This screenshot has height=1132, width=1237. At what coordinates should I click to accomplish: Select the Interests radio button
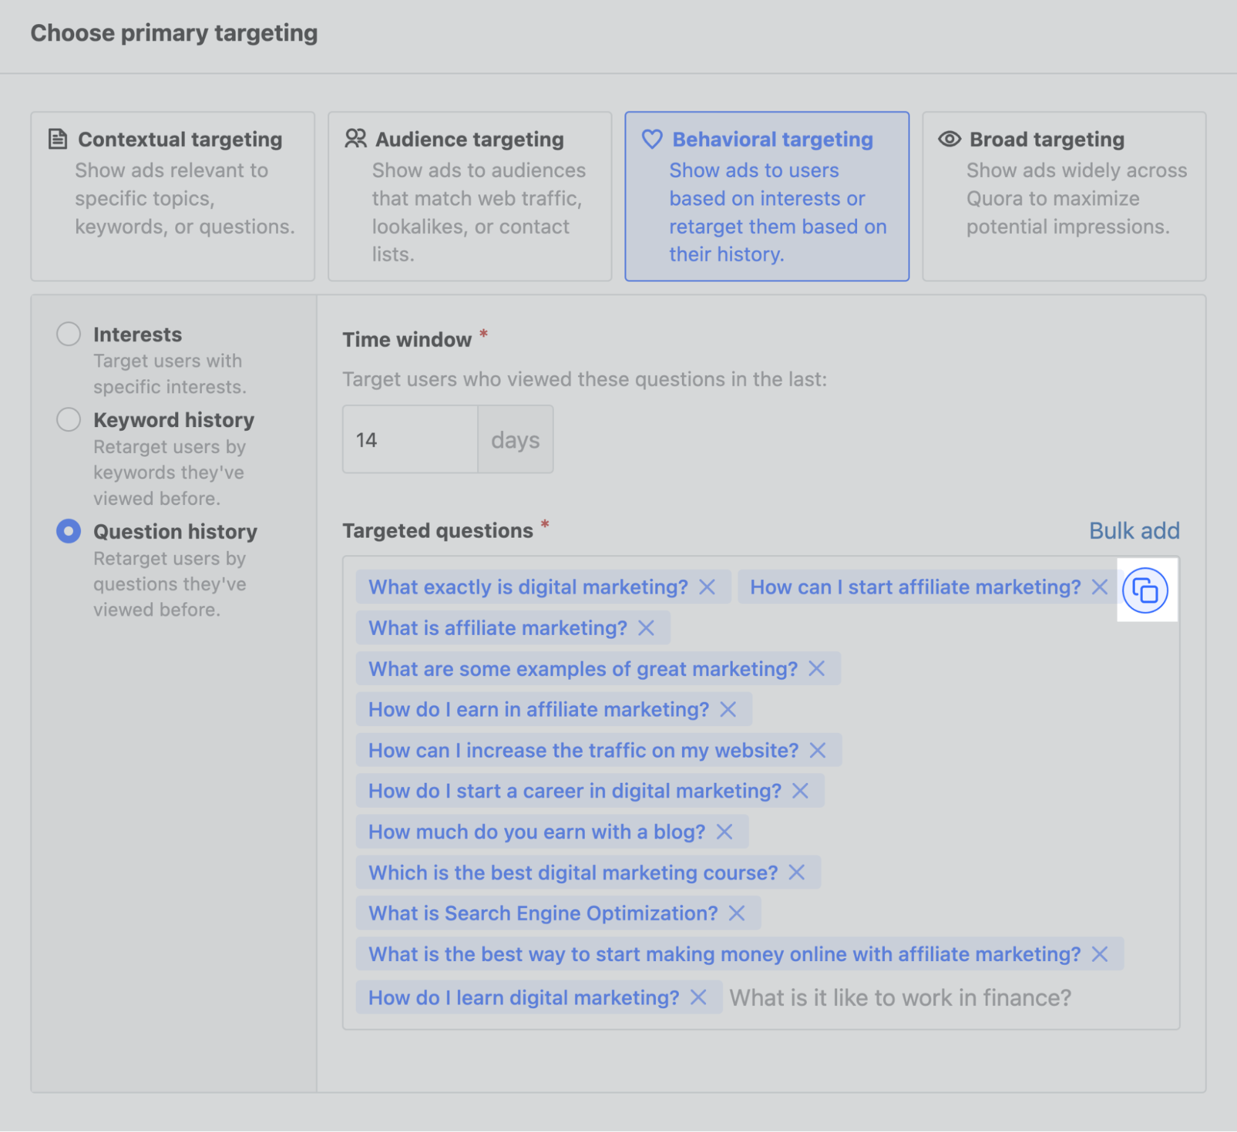pos(69,333)
